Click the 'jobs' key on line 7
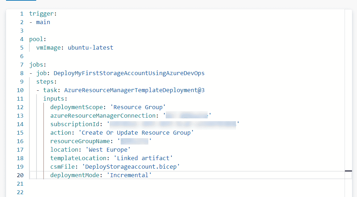 point(36,64)
